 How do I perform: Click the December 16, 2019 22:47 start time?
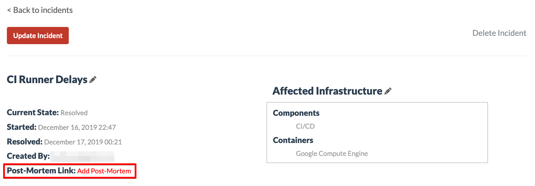click(77, 128)
